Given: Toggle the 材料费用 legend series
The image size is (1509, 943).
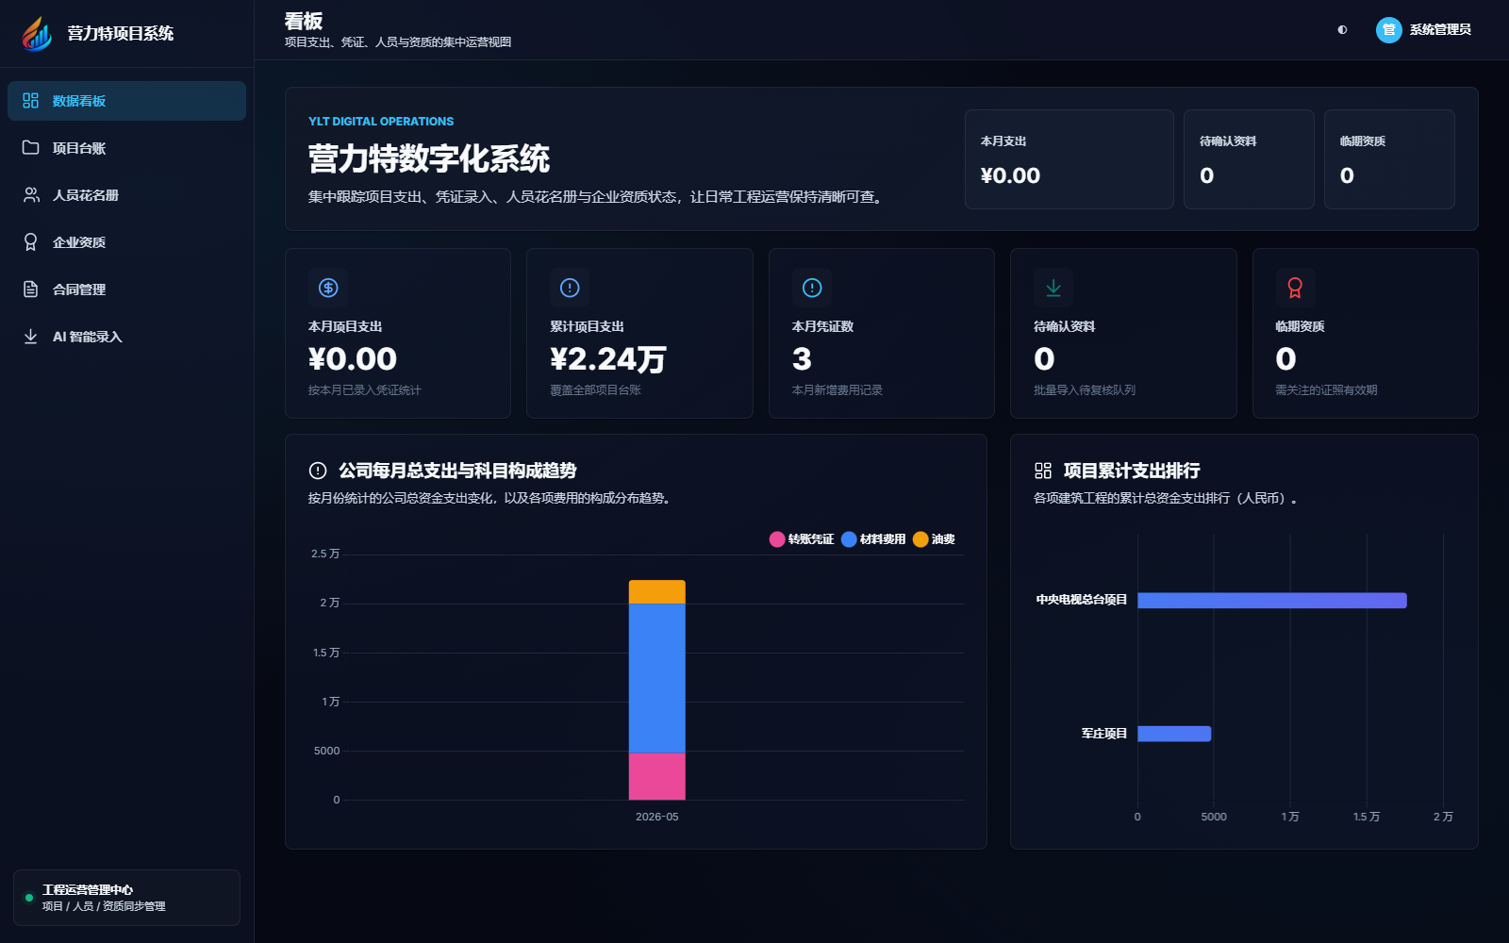Looking at the screenshot, I should pos(873,539).
